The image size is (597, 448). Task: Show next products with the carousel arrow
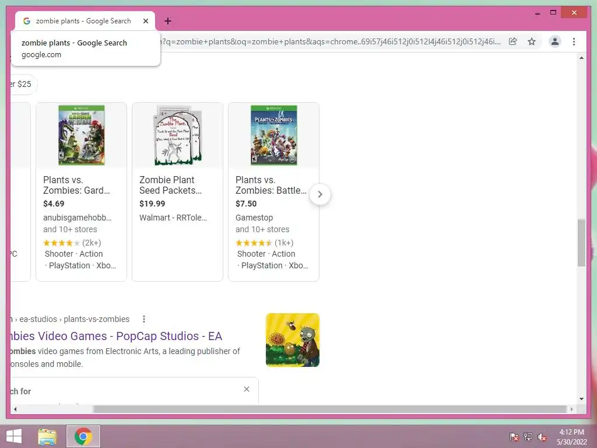point(320,194)
